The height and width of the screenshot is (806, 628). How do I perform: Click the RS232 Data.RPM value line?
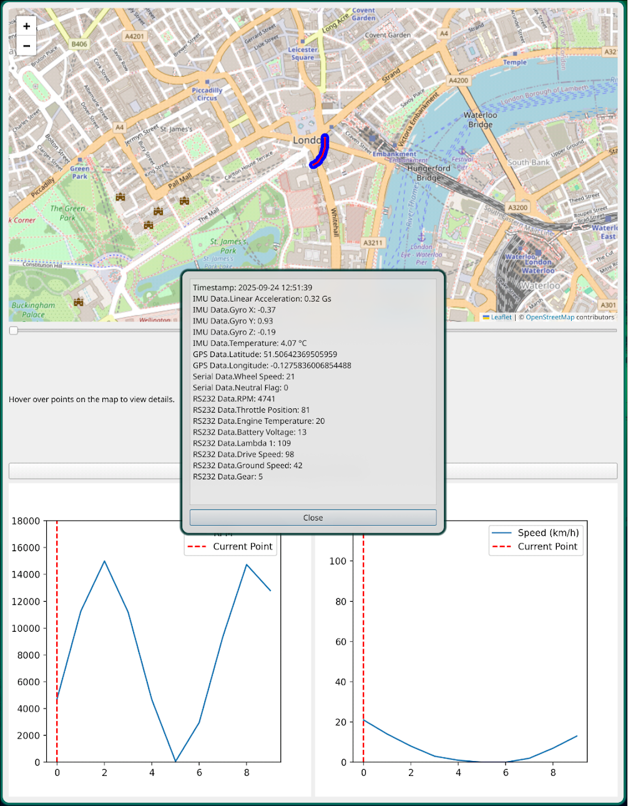pyautogui.click(x=234, y=399)
